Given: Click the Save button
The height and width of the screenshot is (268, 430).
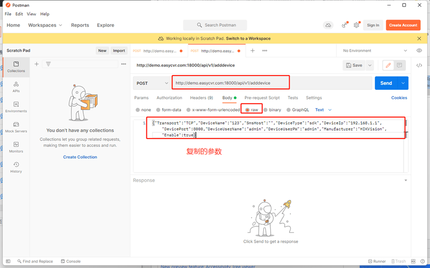Looking at the screenshot, I should pyautogui.click(x=354, y=66).
